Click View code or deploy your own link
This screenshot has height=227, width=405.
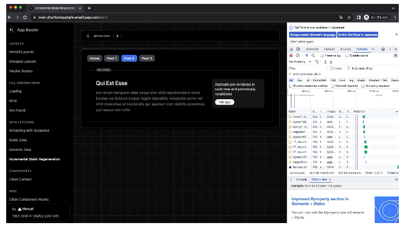coord(35,216)
